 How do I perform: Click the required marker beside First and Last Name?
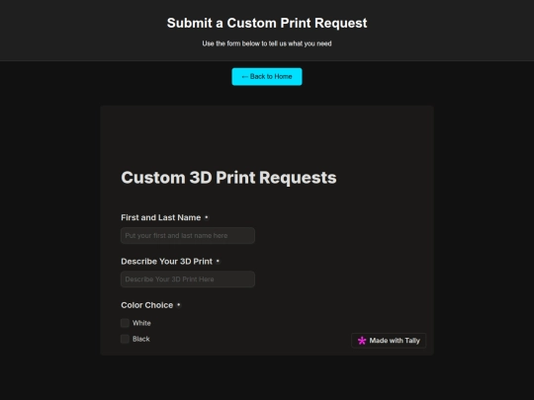coord(207,217)
